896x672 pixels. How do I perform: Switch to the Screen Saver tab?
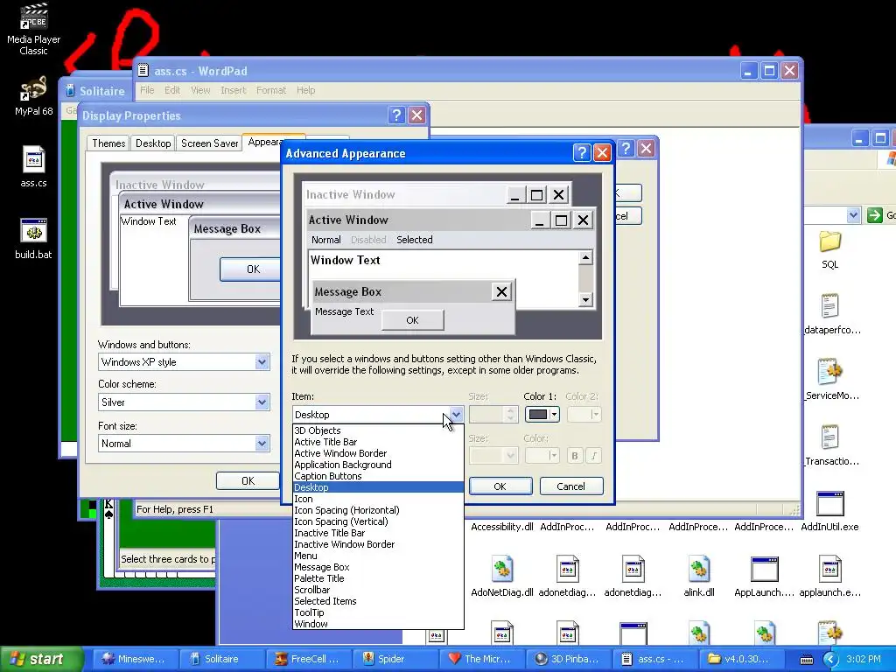click(x=209, y=143)
